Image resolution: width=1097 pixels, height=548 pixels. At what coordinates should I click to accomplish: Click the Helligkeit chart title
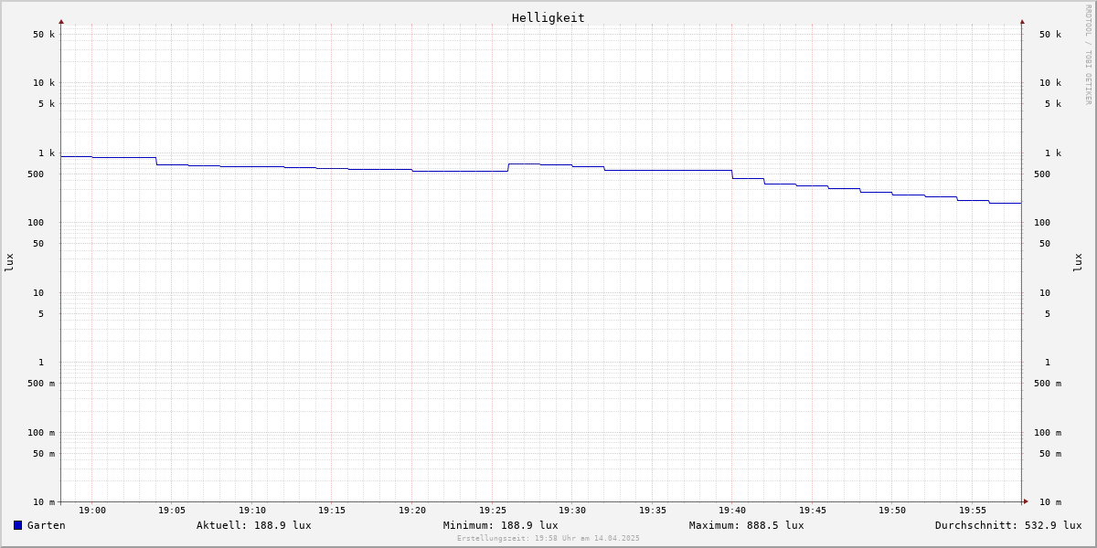[548, 17]
